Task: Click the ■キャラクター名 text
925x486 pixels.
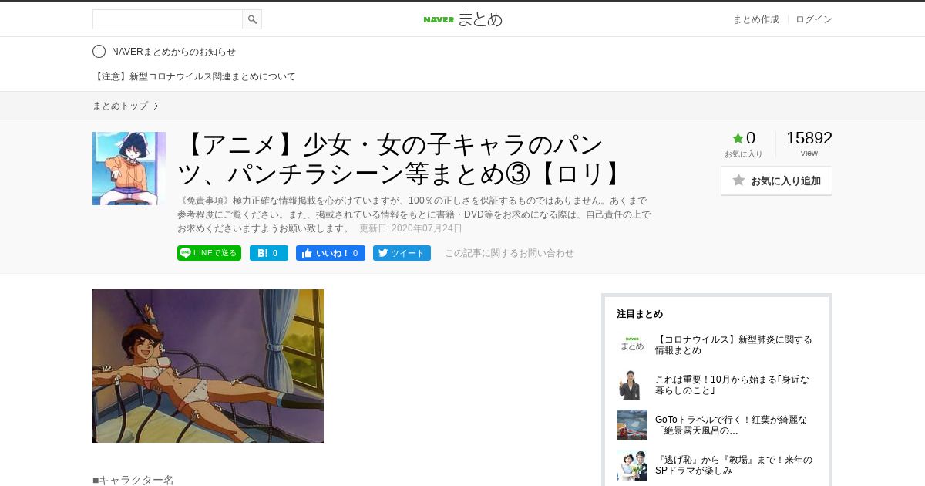Action: tap(133, 480)
